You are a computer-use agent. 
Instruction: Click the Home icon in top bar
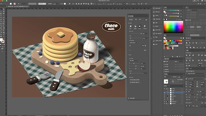coord(7,1)
